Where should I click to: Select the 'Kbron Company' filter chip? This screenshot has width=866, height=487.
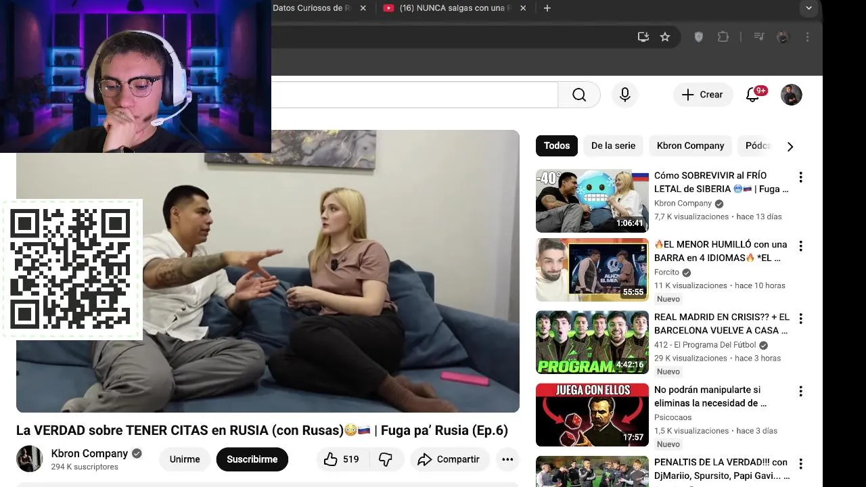690,145
